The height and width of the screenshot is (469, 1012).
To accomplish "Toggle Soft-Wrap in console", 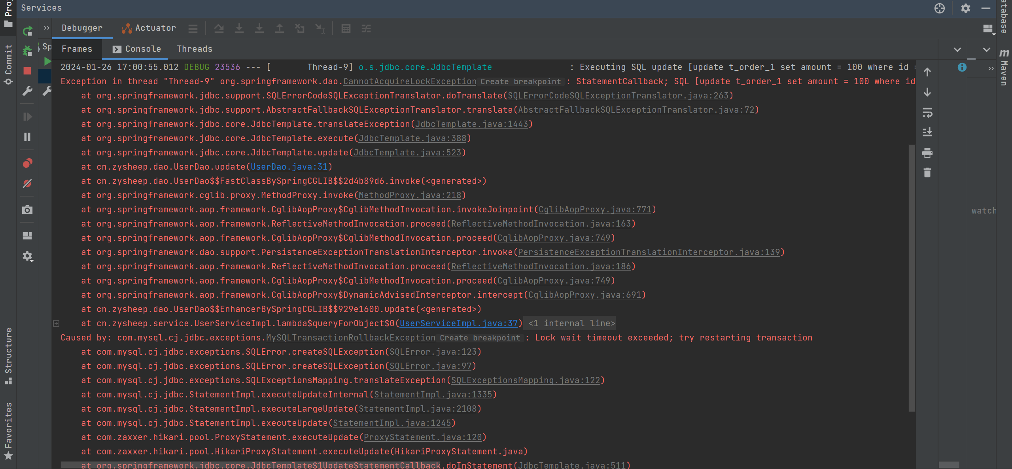I will [x=927, y=113].
